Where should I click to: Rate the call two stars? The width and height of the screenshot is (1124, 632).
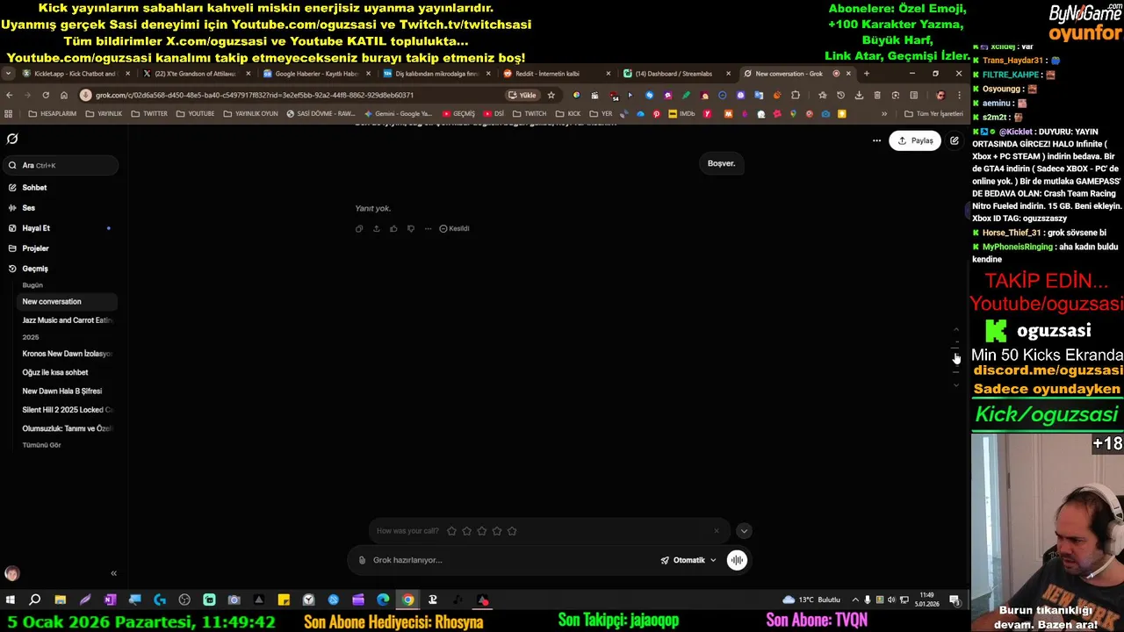tap(466, 531)
